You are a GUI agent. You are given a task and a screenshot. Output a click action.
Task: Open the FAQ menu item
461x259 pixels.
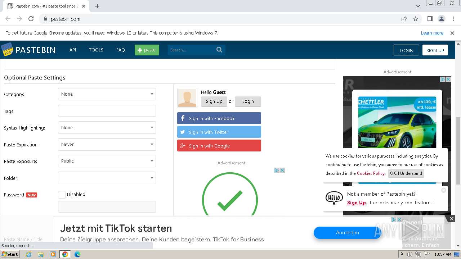coord(120,50)
